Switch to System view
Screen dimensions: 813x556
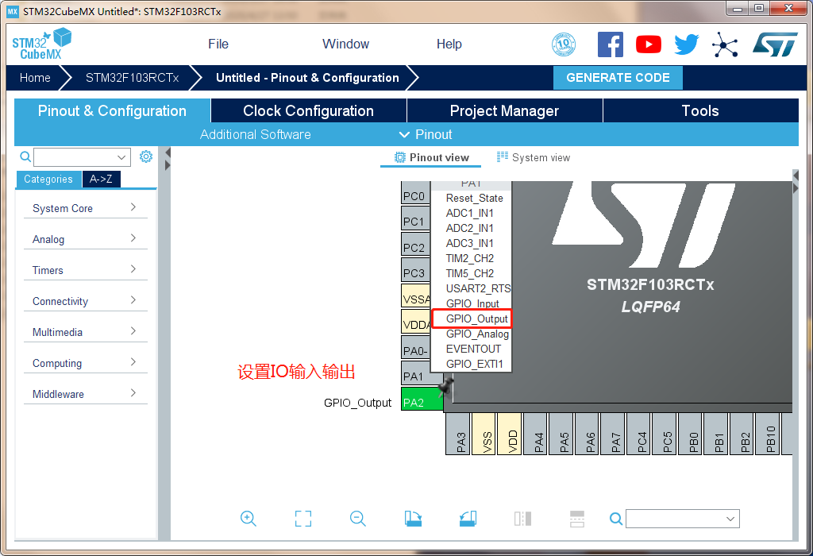click(x=533, y=157)
